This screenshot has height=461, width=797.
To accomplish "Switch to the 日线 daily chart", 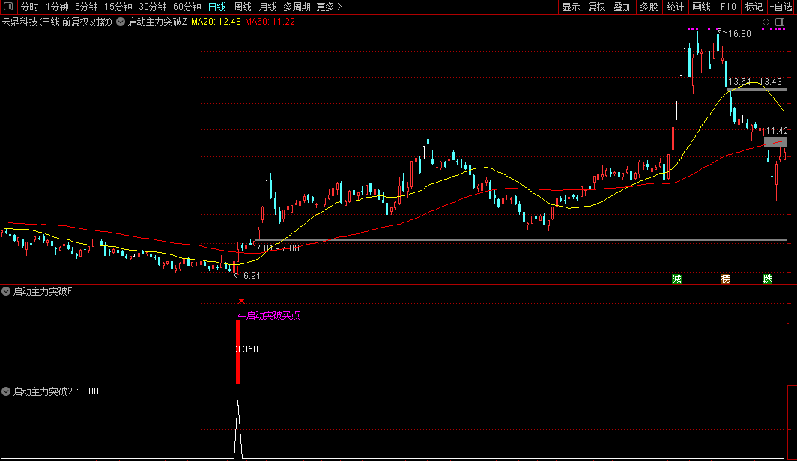I will [x=217, y=7].
